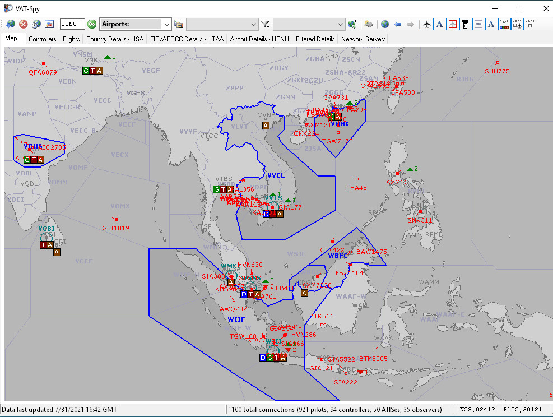The image size is (553, 417).
Task: Click the globe with plus icon
Action: coord(352,24)
